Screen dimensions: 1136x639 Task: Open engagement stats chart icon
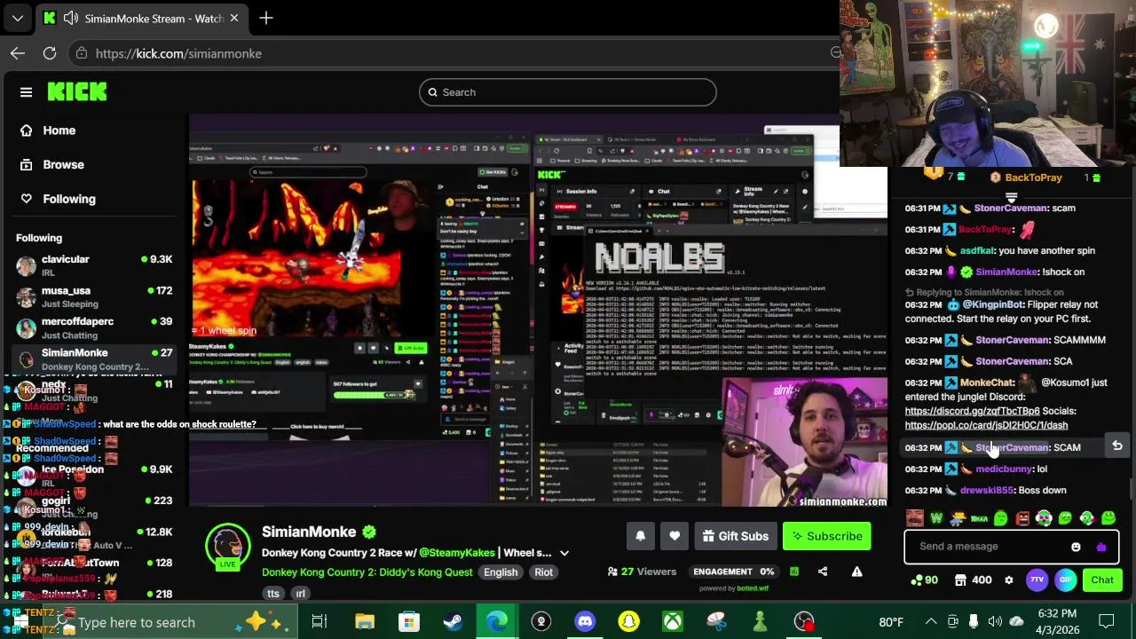794,572
